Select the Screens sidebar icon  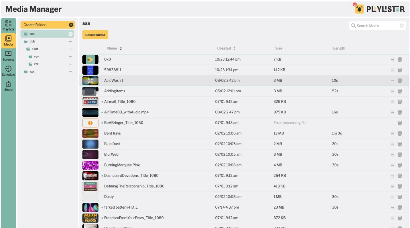tap(8, 56)
